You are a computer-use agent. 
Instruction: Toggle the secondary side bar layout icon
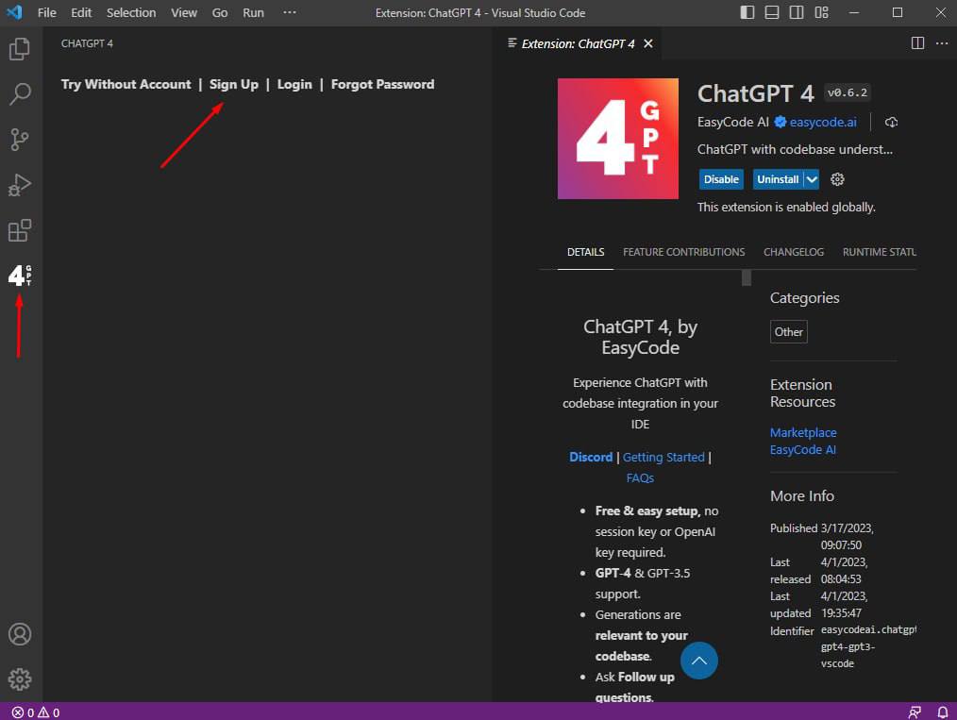[x=796, y=12]
